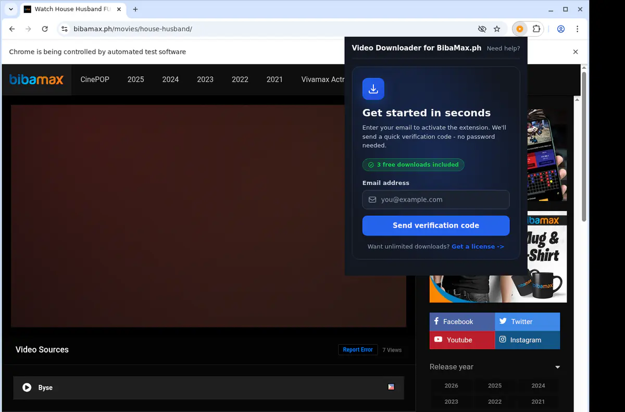Play the Byse video source
Viewport: 625px width, 412px height.
point(208,388)
